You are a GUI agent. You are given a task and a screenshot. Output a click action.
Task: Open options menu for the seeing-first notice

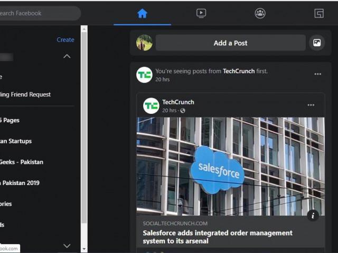click(x=318, y=74)
